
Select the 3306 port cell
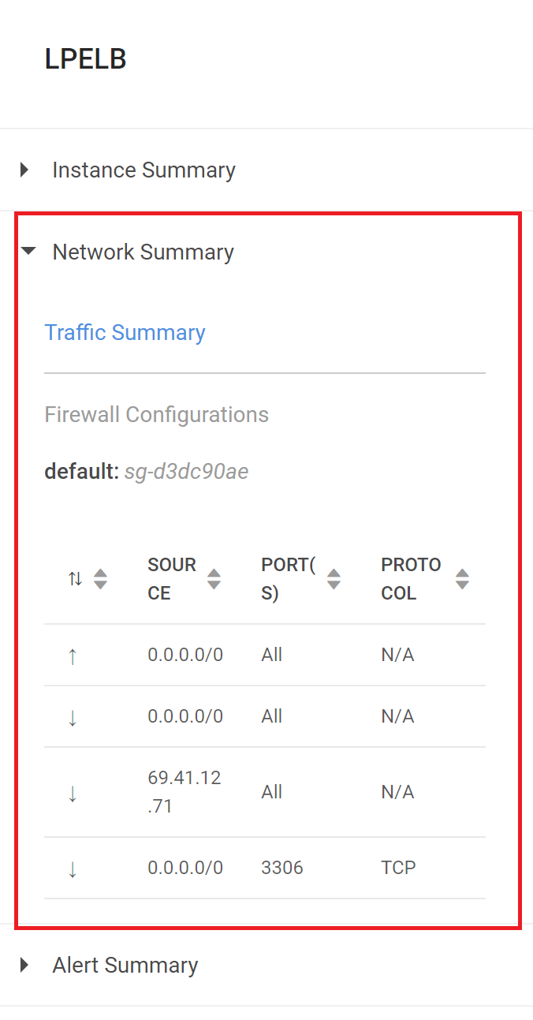pyautogui.click(x=282, y=868)
